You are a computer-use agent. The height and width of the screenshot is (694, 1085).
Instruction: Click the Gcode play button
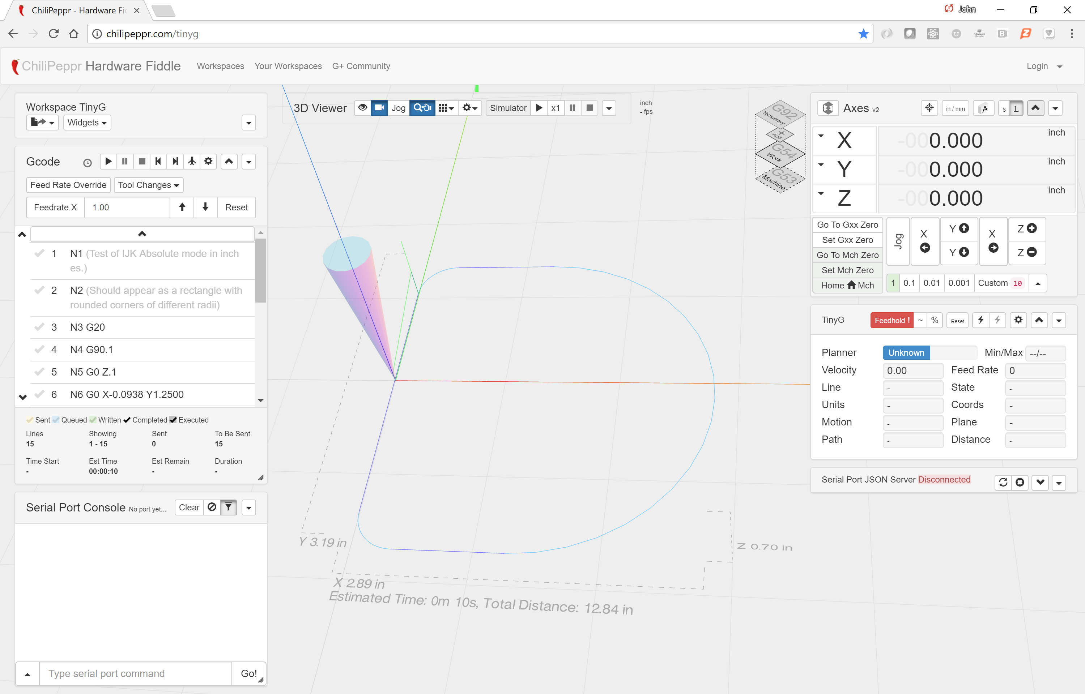coord(108,161)
